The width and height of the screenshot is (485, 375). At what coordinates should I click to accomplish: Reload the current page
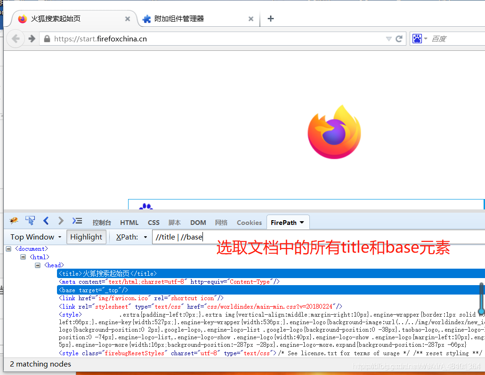(x=399, y=39)
